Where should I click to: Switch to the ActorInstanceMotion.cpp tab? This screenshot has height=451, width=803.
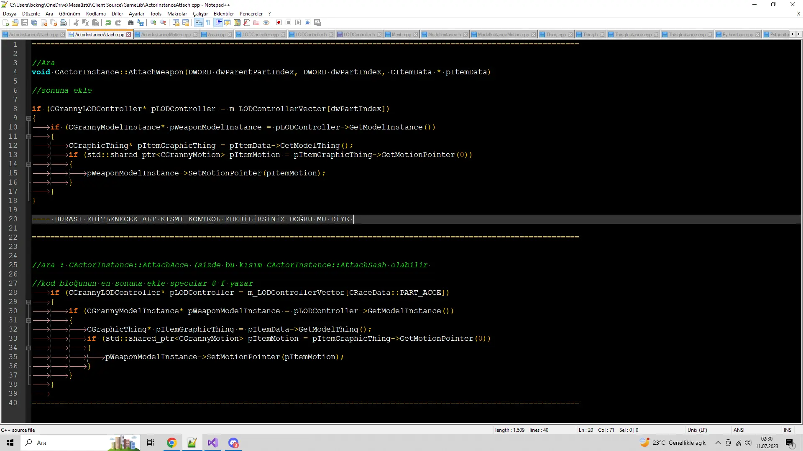click(x=166, y=35)
